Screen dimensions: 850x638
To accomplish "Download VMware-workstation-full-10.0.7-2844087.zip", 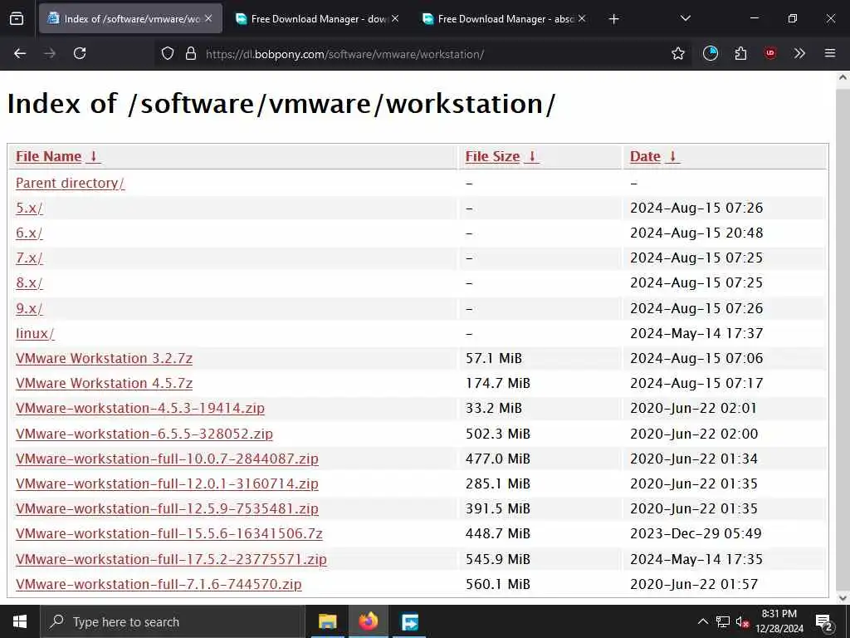I will (167, 459).
